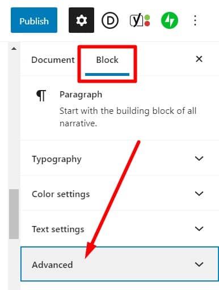The height and width of the screenshot is (290, 219).
Task: Click the chevron in Advanced row
Action: pos(199,264)
